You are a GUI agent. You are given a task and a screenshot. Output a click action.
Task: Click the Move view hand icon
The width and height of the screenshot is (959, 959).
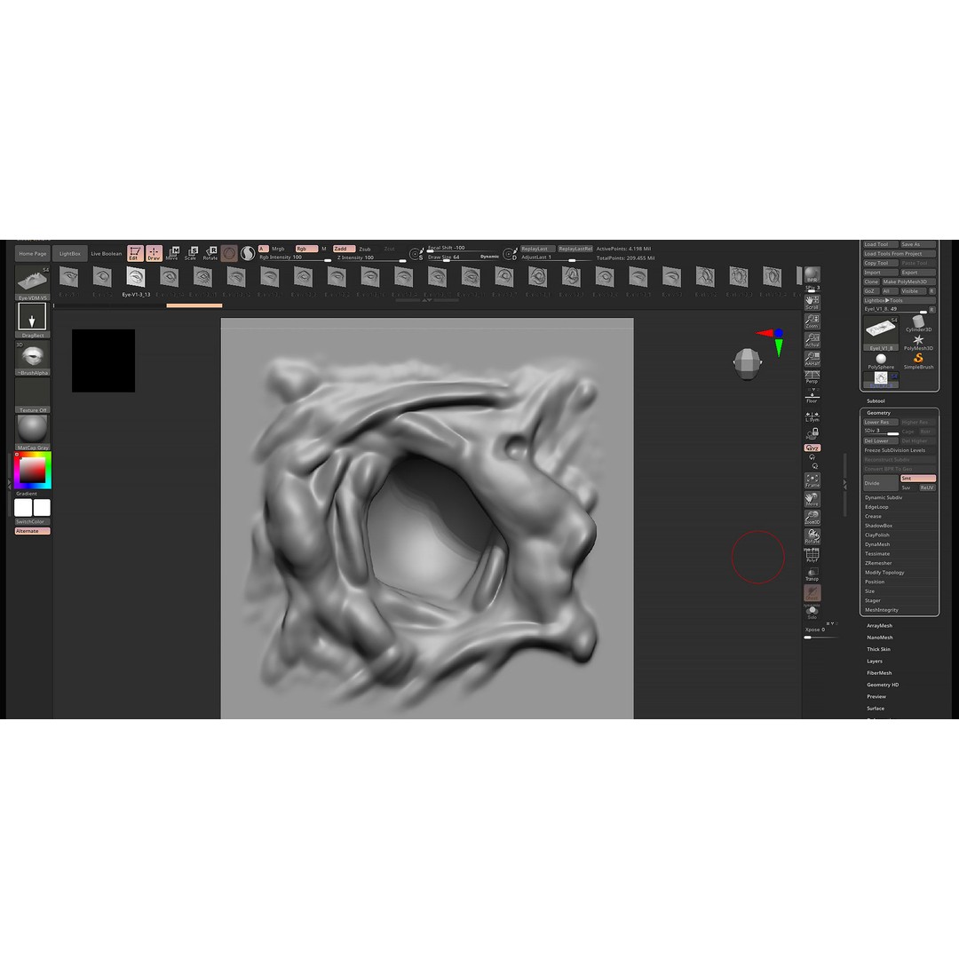(812, 499)
